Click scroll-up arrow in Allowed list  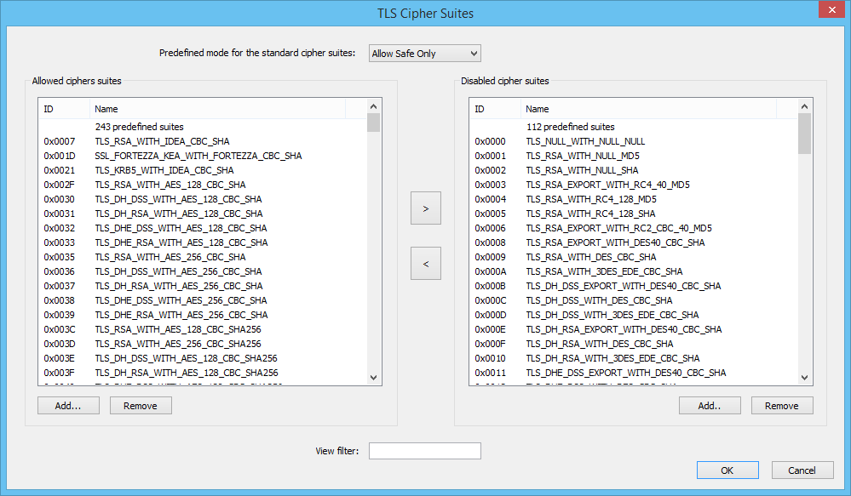coord(373,106)
